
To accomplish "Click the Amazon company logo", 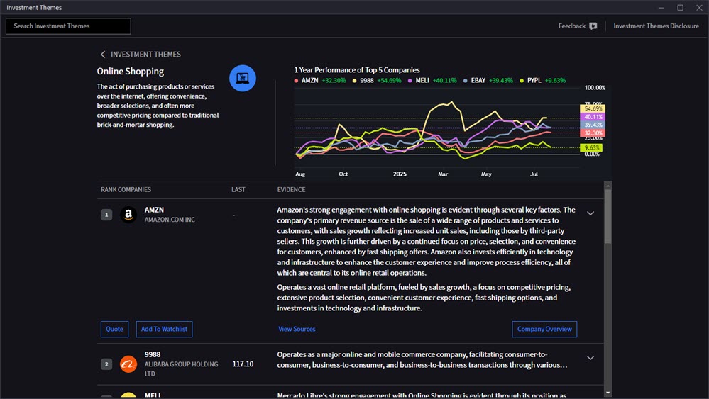I will point(128,215).
